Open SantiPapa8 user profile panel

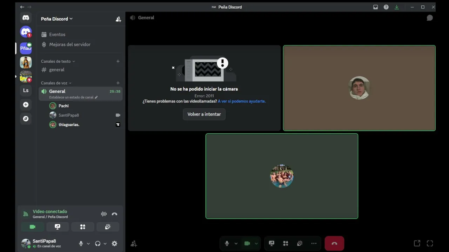pos(48,243)
